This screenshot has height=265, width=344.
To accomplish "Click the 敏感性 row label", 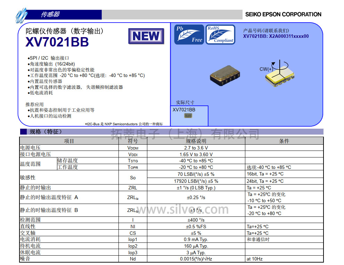I will click(x=28, y=178).
